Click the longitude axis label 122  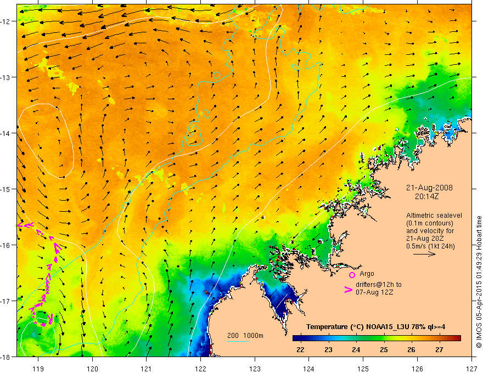pos(200,369)
